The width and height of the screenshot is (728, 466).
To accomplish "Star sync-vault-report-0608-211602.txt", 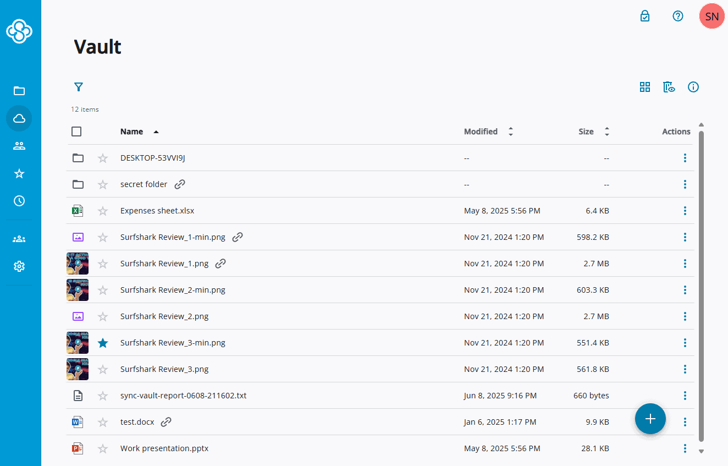I will (x=103, y=396).
